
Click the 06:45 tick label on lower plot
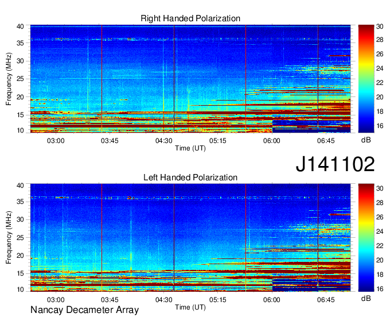326,300
